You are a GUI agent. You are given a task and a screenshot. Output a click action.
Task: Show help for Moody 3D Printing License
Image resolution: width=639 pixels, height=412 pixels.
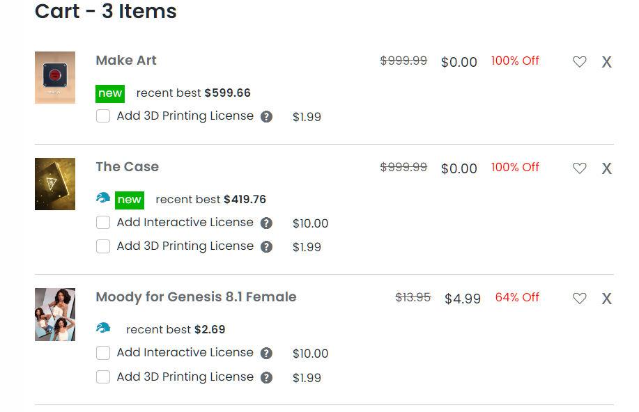(x=266, y=378)
